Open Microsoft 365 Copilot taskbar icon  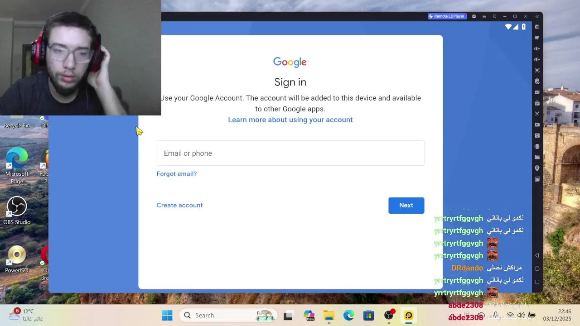pos(309,316)
